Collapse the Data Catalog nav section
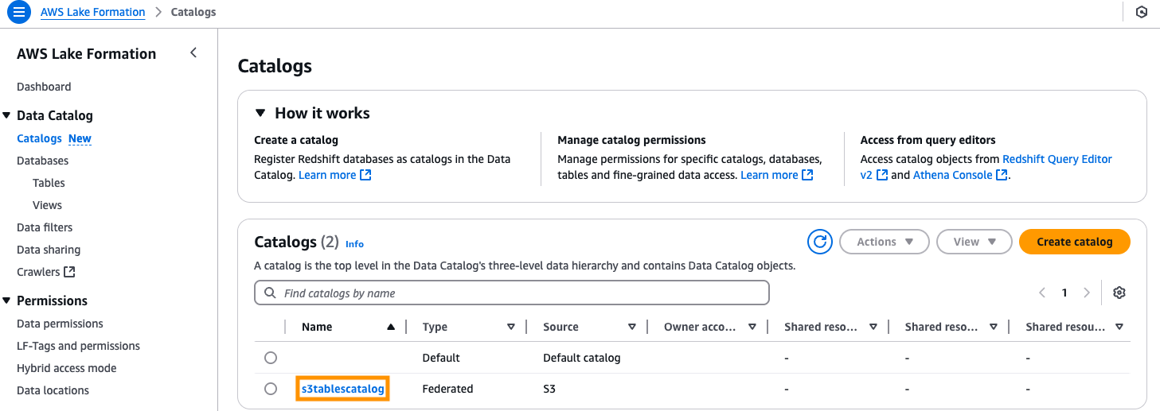The image size is (1160, 411). [7, 116]
